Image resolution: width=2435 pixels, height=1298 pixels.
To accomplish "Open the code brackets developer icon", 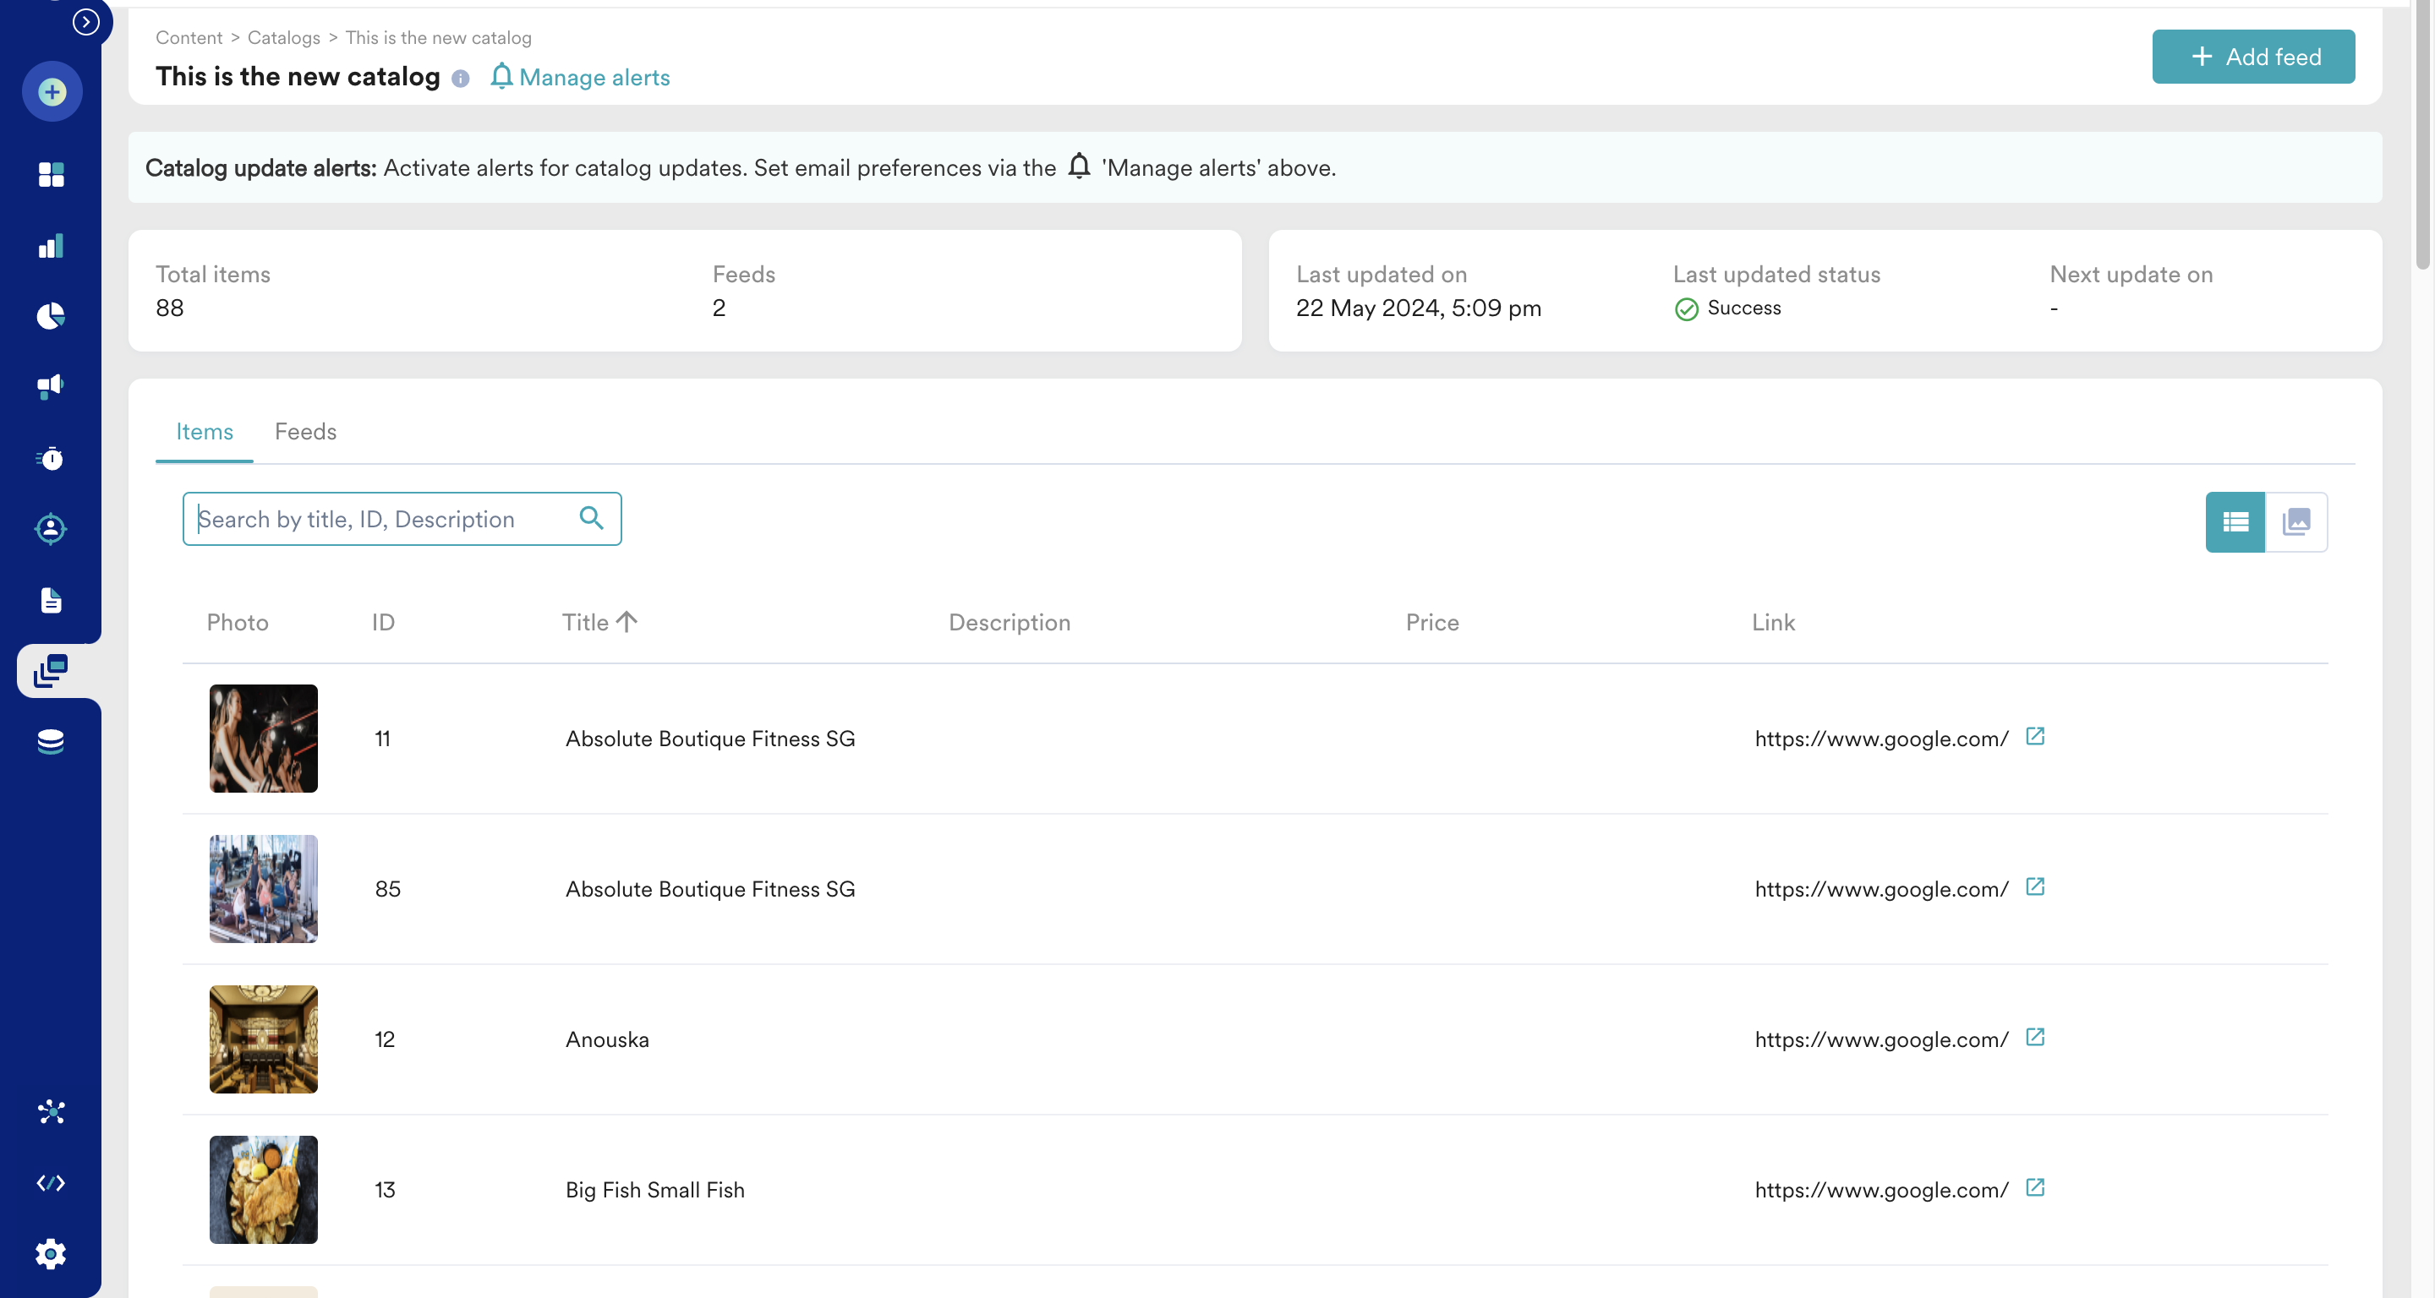I will point(51,1183).
